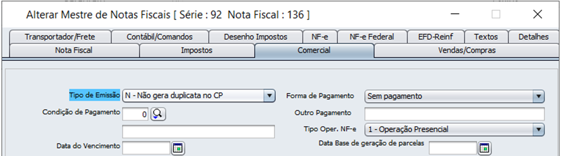This screenshot has width=561, height=156.
Task: Open the Contábil/Comandos tab
Action: 159,37
